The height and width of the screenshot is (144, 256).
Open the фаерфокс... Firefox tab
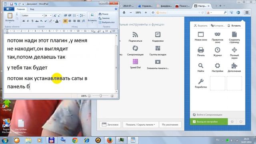(x=164, y=6)
